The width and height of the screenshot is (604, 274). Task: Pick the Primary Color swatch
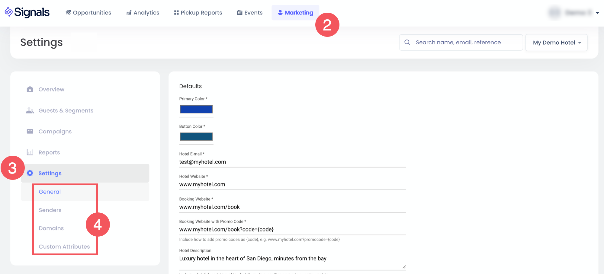[196, 109]
